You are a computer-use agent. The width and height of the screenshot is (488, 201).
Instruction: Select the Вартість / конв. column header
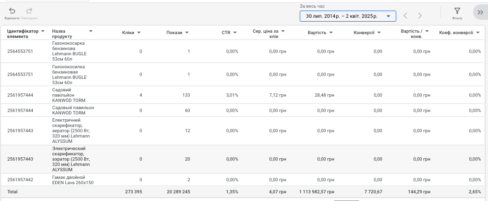(x=412, y=34)
